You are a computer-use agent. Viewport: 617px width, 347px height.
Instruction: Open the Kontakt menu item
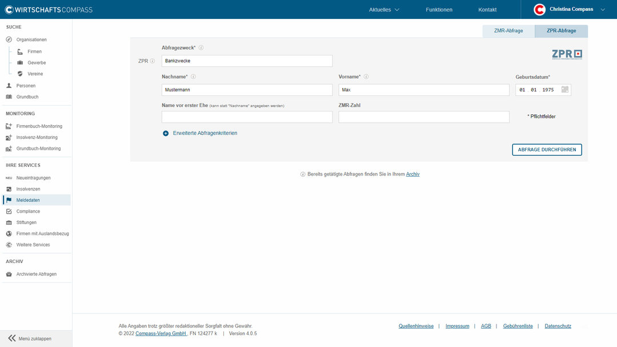(487, 10)
